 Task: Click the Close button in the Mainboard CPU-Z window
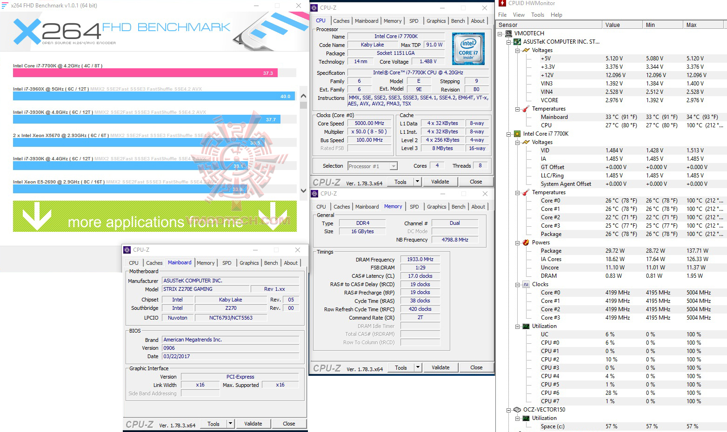click(289, 423)
